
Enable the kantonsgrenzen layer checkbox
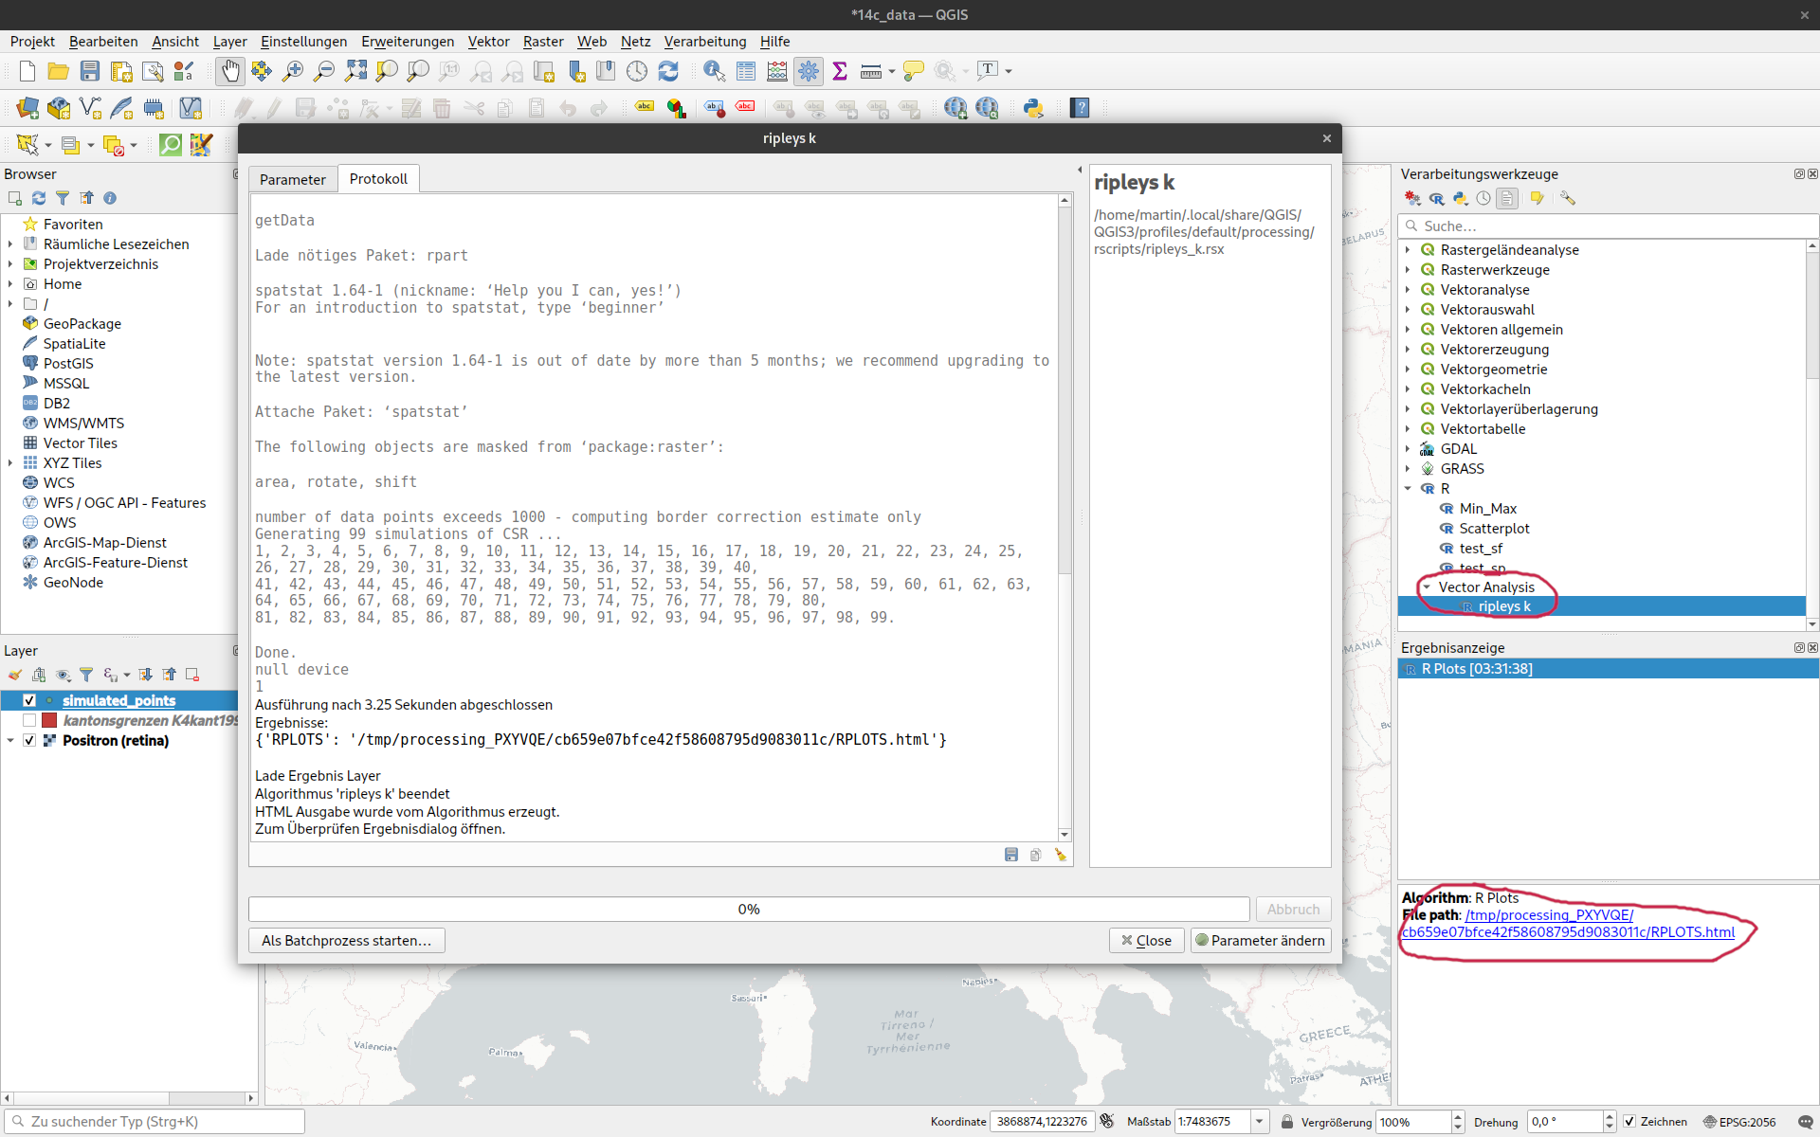pyautogui.click(x=29, y=720)
